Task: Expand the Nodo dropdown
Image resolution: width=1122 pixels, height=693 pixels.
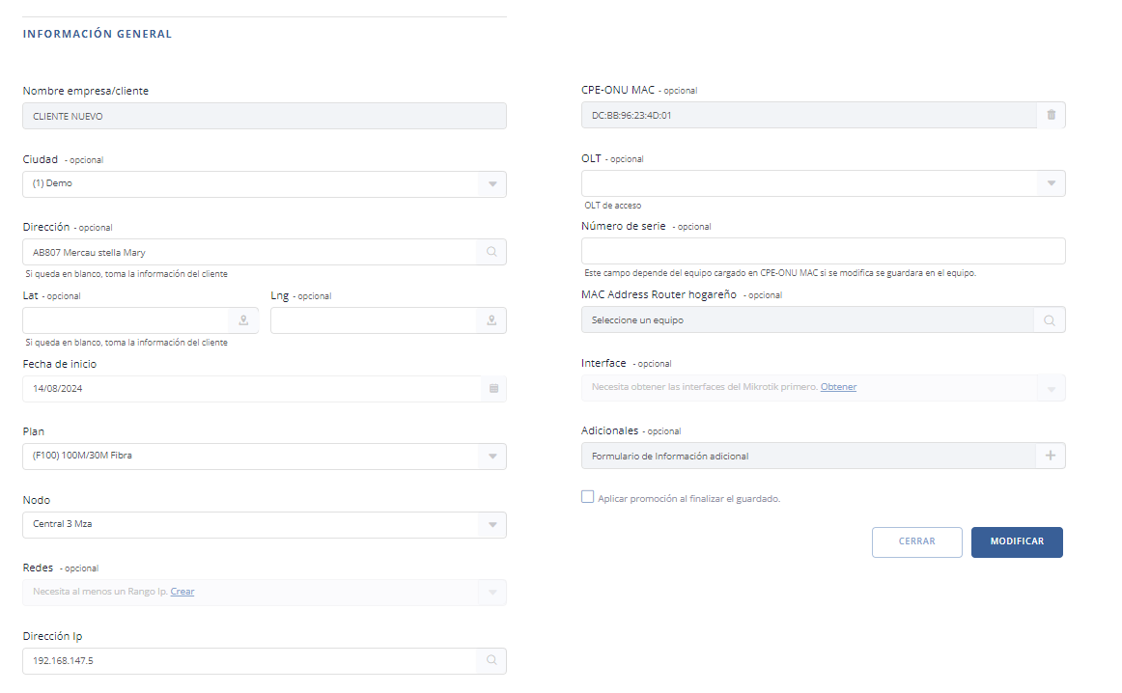Action: click(x=491, y=525)
